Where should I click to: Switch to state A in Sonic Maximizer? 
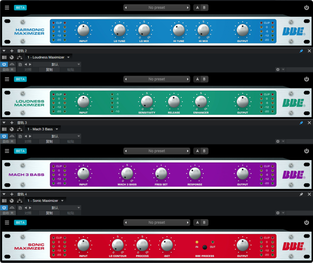point(197,223)
